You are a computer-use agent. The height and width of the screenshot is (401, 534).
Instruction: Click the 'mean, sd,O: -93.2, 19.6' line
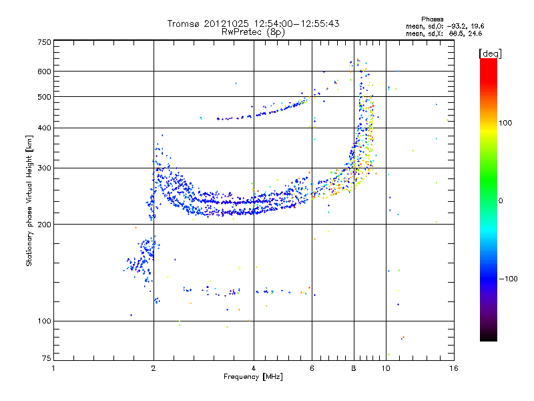click(x=445, y=26)
